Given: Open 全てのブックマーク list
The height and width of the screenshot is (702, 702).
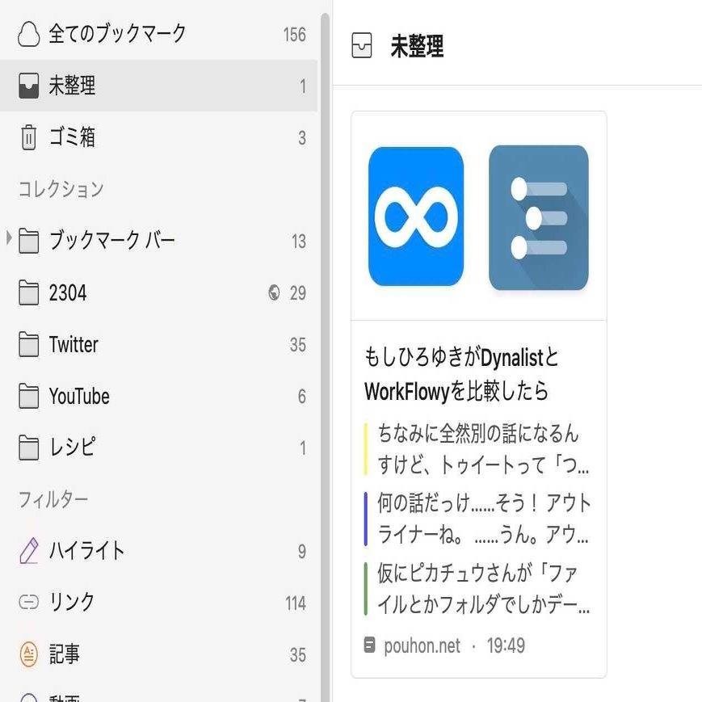Looking at the screenshot, I should coord(158,34).
